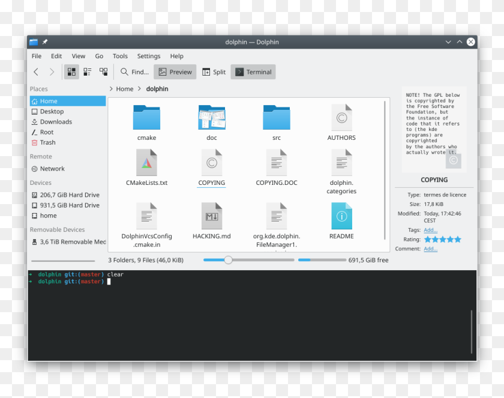Open the Dolphin window menu icon

[34, 42]
